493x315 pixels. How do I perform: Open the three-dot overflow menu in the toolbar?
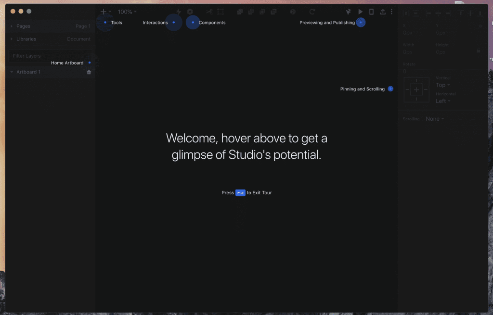(x=391, y=11)
